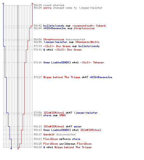
Task: Open Omas Liebha[BAER] at 57:14
Action: (x=57, y=62)
